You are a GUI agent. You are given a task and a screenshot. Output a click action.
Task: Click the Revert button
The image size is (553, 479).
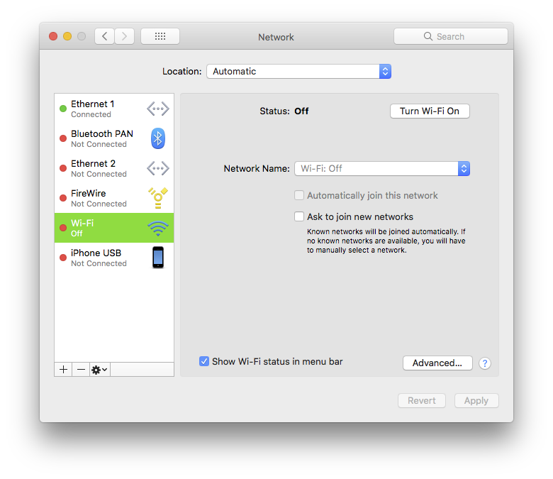pos(421,401)
